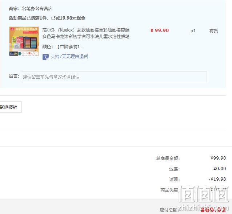Select the quantity text x1
Screen dimensions: 232x214
[193, 31]
